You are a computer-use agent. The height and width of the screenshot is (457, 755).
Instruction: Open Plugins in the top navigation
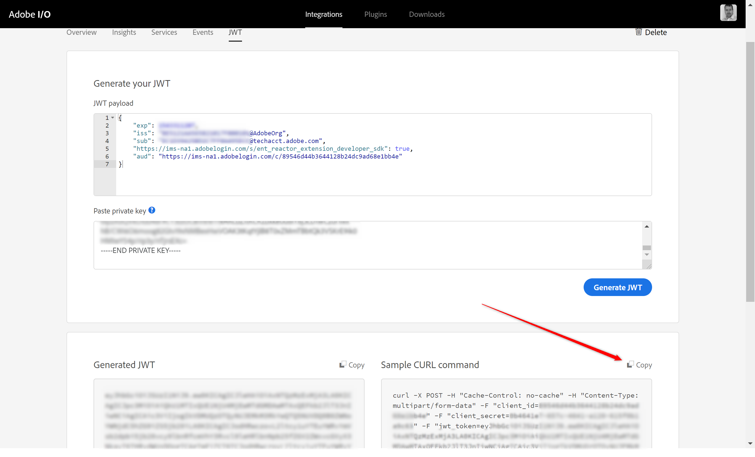pos(375,14)
